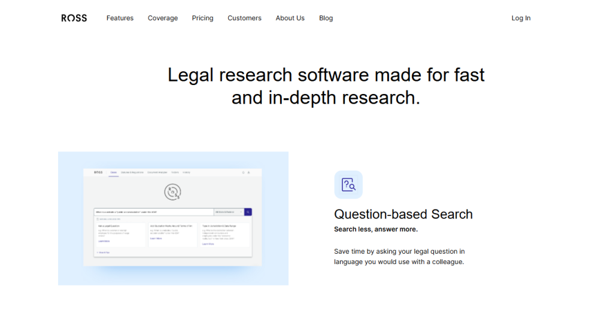The height and width of the screenshot is (316, 613).
Task: Click the Question-based Search heading
Action: 403,214
